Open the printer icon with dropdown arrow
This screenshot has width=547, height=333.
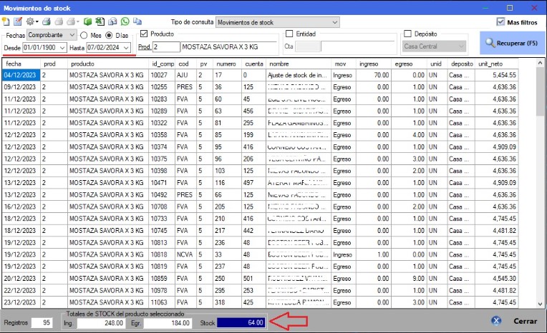tap(72, 21)
